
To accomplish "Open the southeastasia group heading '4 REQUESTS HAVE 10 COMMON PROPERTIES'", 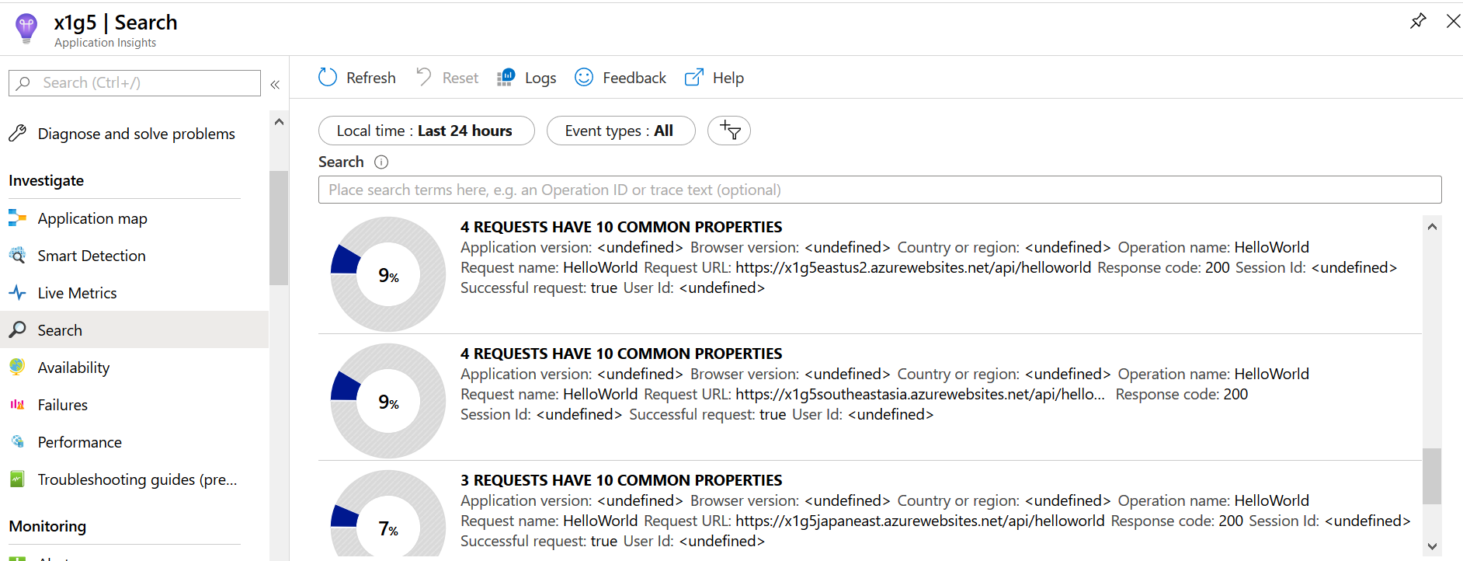I will [x=621, y=354].
